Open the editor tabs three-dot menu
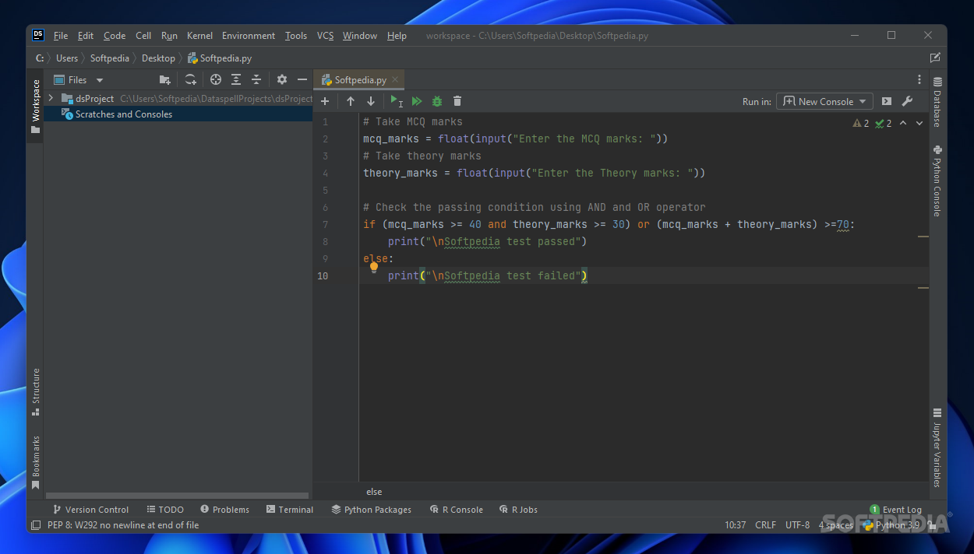The width and height of the screenshot is (974, 554). pos(919,79)
